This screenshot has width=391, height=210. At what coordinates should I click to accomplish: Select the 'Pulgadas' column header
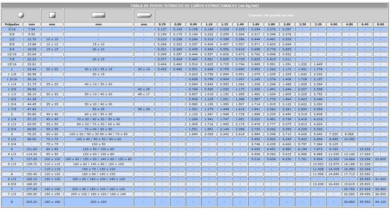click(x=11, y=24)
